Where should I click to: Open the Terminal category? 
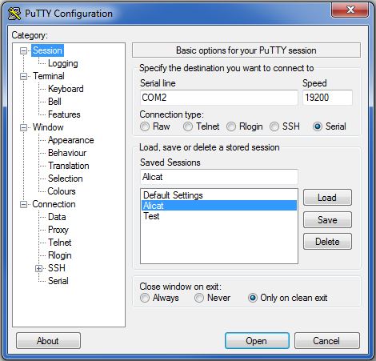(49, 76)
